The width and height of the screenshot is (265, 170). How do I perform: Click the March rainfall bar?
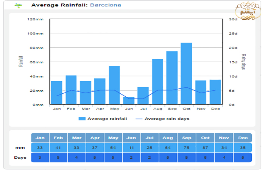pos(86,93)
